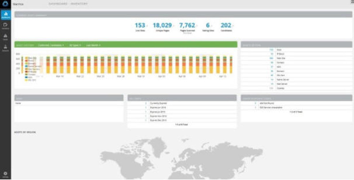Open the Last Month time range dropdown
The height and width of the screenshot is (180, 354).
pyautogui.click(x=93, y=45)
